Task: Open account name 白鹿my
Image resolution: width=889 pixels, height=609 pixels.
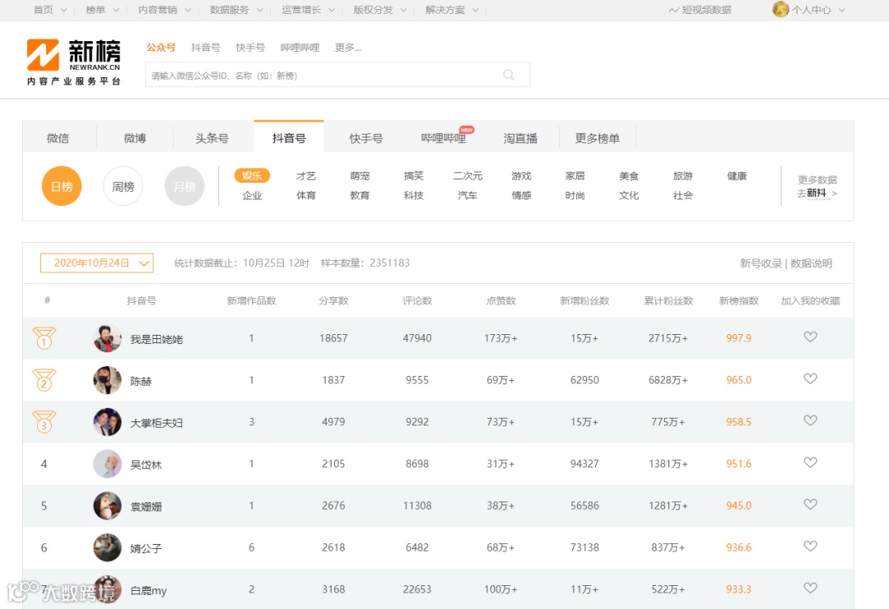Action: tap(148, 590)
